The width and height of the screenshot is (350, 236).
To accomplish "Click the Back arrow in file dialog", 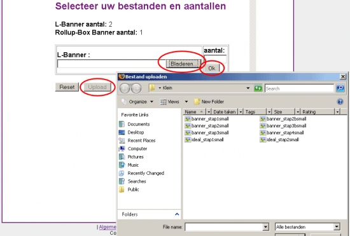I will (125, 88).
